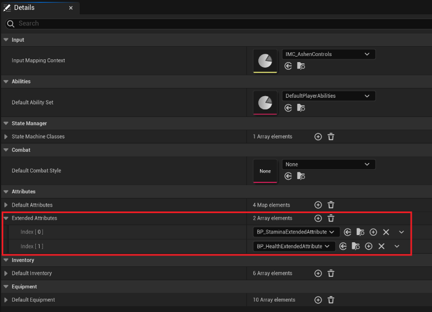Remove all Default Equipment array elements
Screen dimensions: 432x312
point(331,300)
